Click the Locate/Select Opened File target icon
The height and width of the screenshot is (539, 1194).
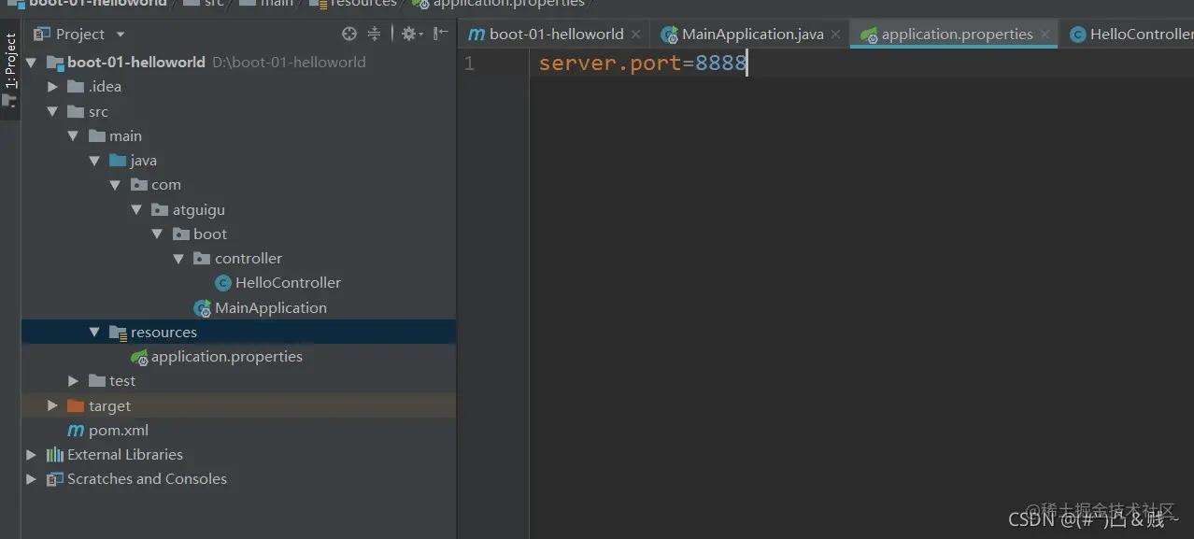coord(349,34)
